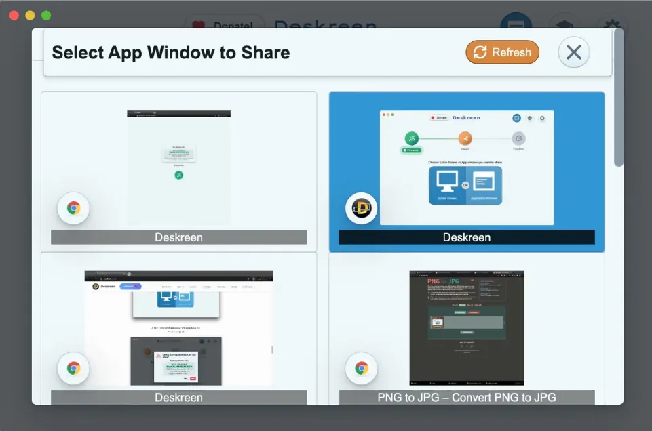Click the Deskreen app logo icon on the blue card
Screen dimensions: 652x431
(362, 208)
